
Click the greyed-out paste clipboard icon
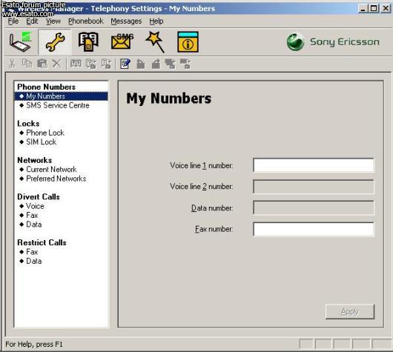[x=42, y=64]
